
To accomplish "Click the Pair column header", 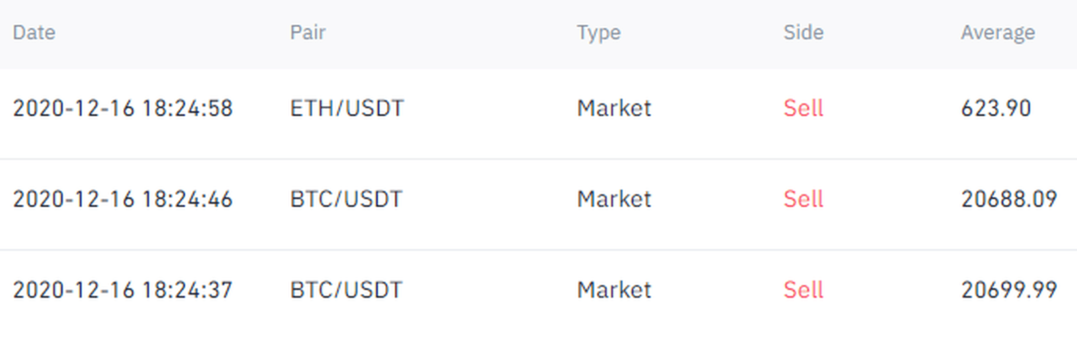I will (308, 33).
